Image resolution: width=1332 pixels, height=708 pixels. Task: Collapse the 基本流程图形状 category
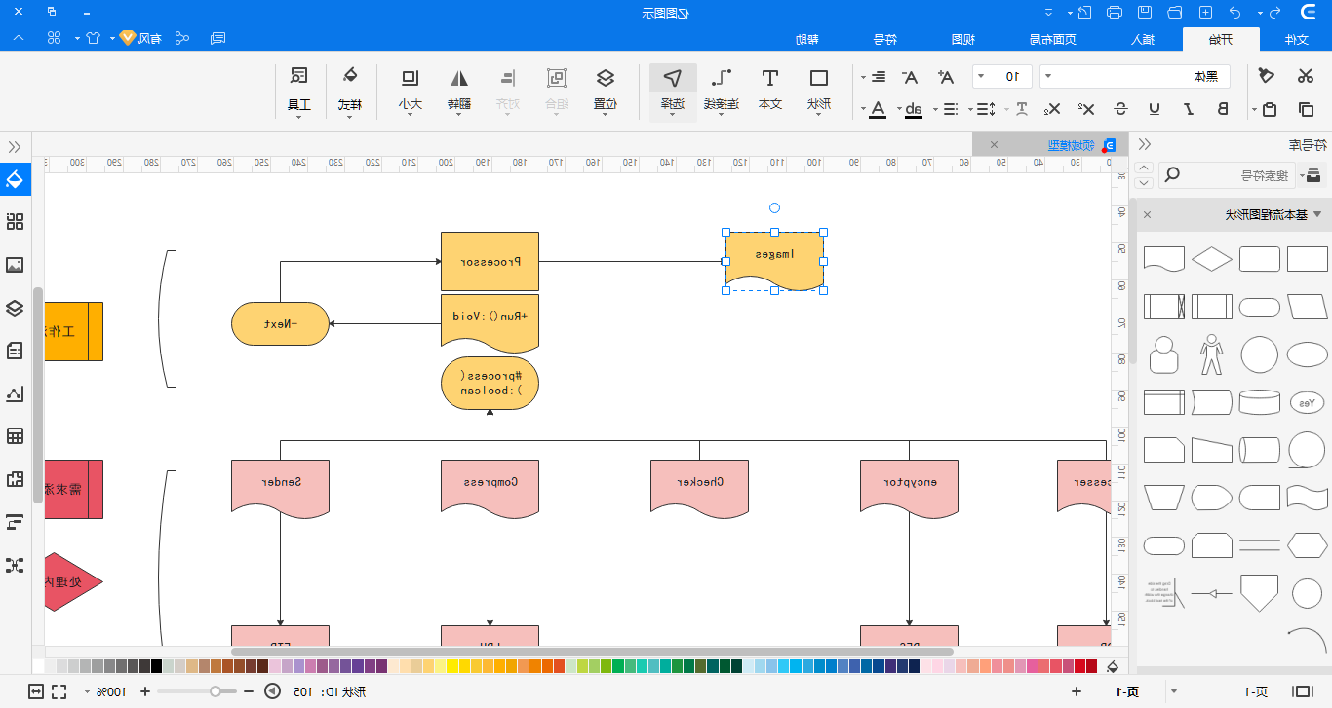click(1317, 214)
